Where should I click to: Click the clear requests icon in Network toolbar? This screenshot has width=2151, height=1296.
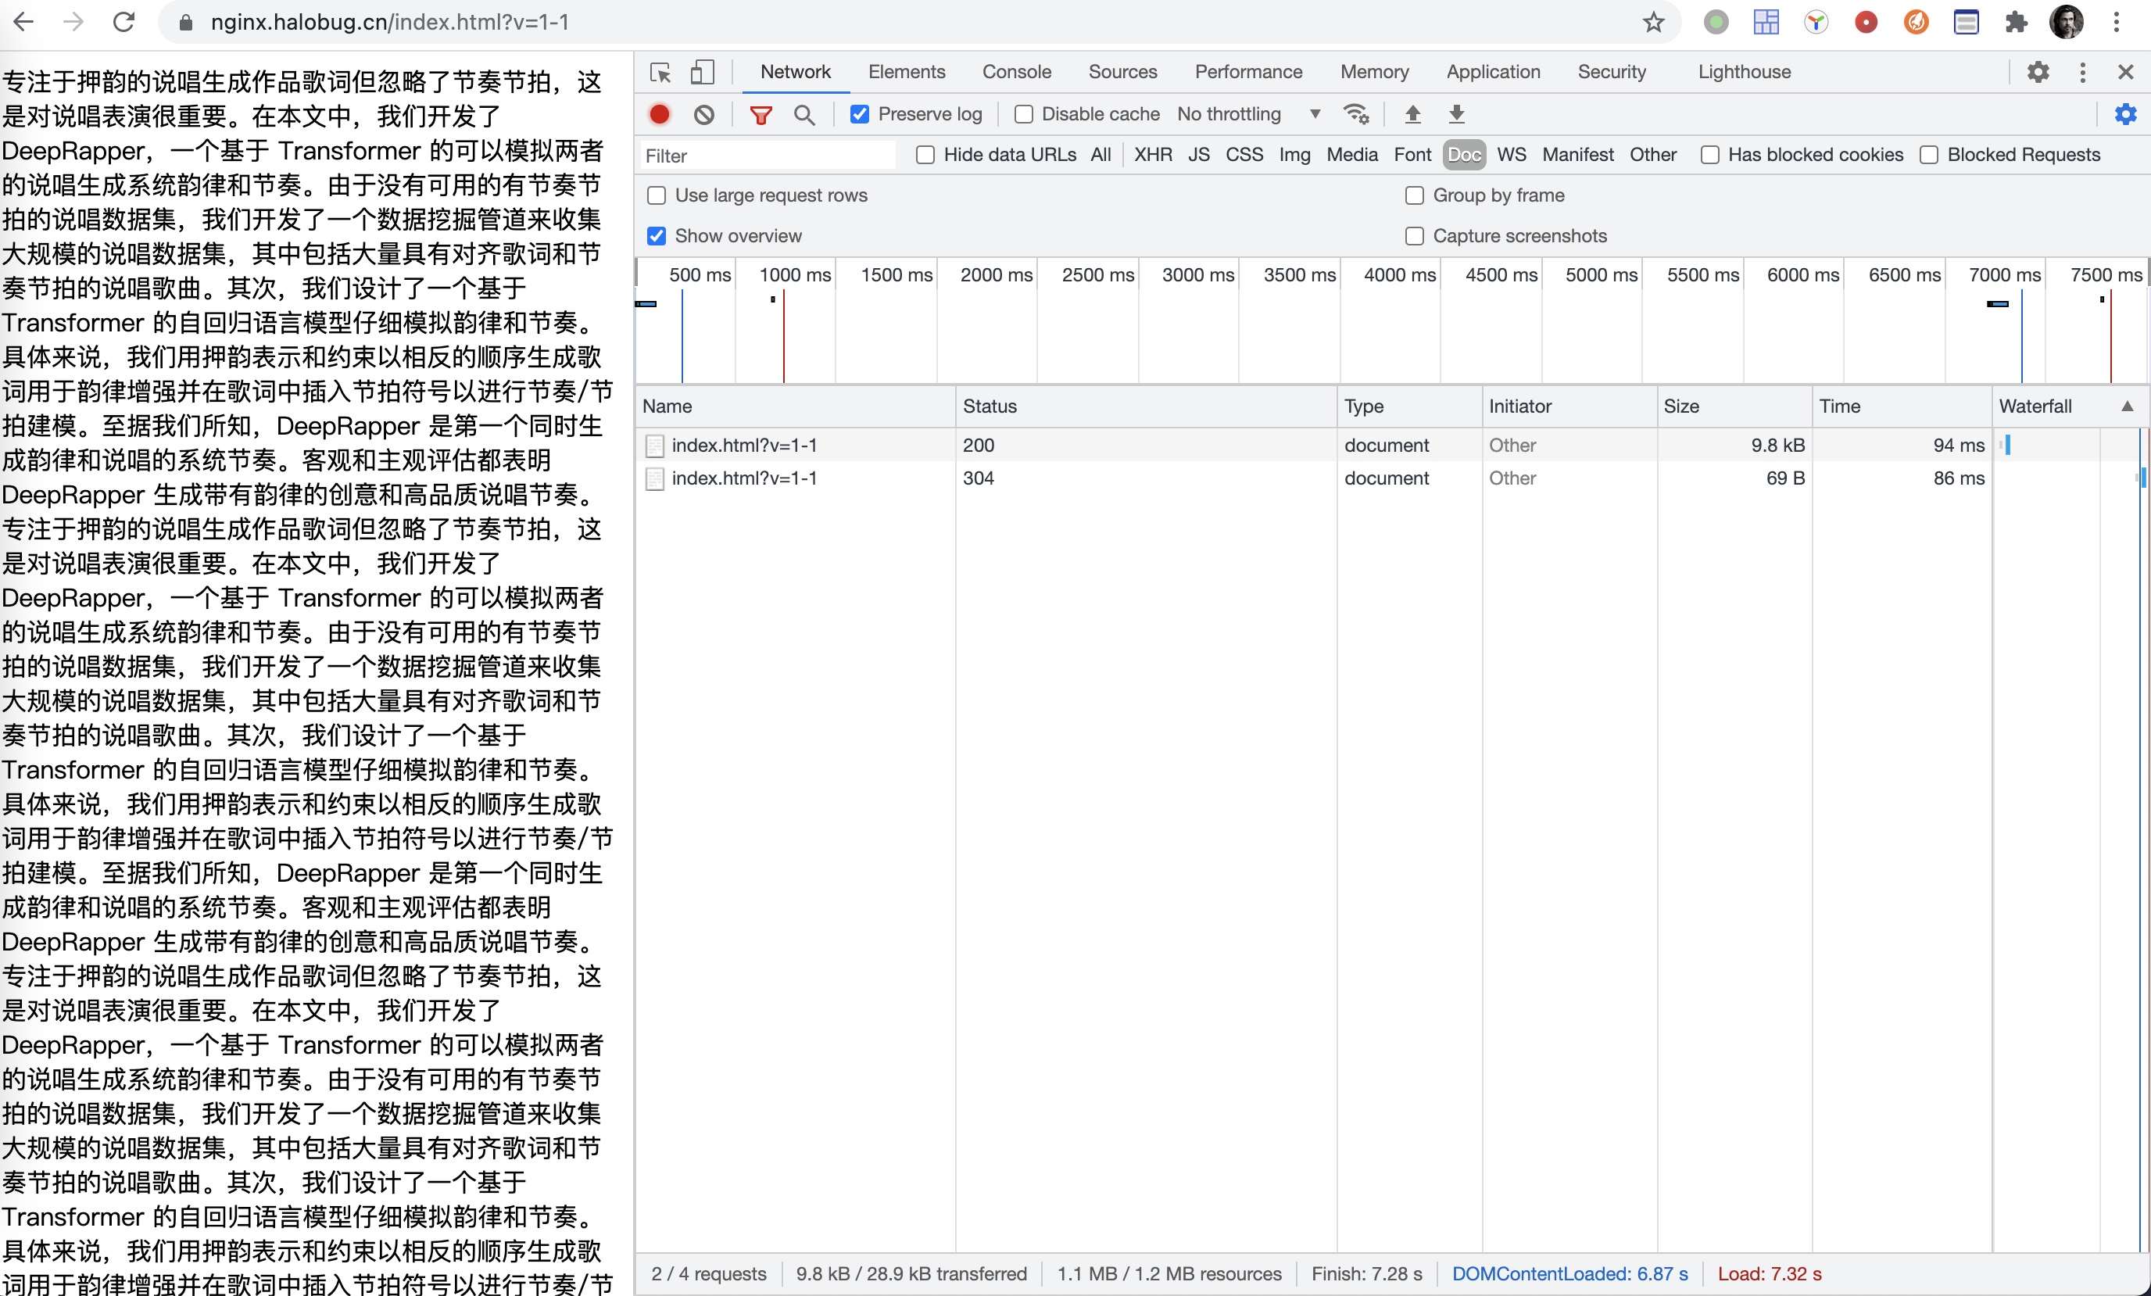702,113
